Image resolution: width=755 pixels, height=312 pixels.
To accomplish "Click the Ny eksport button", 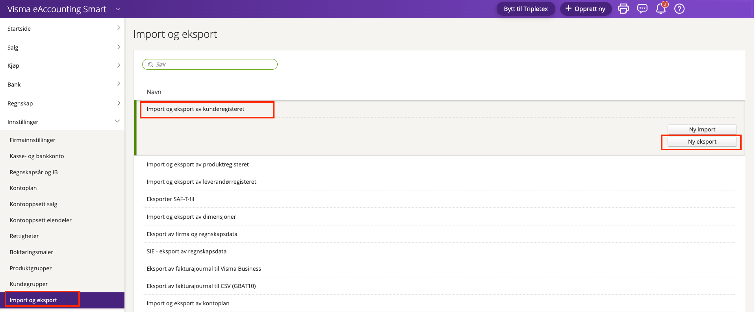I will coord(702,142).
